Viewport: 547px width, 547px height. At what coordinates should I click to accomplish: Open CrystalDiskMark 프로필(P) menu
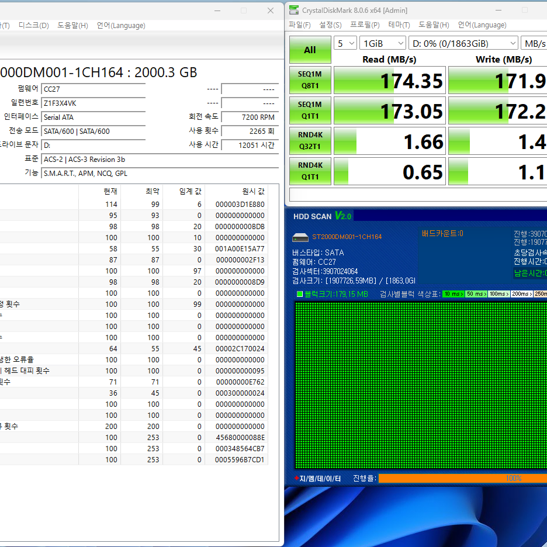365,25
